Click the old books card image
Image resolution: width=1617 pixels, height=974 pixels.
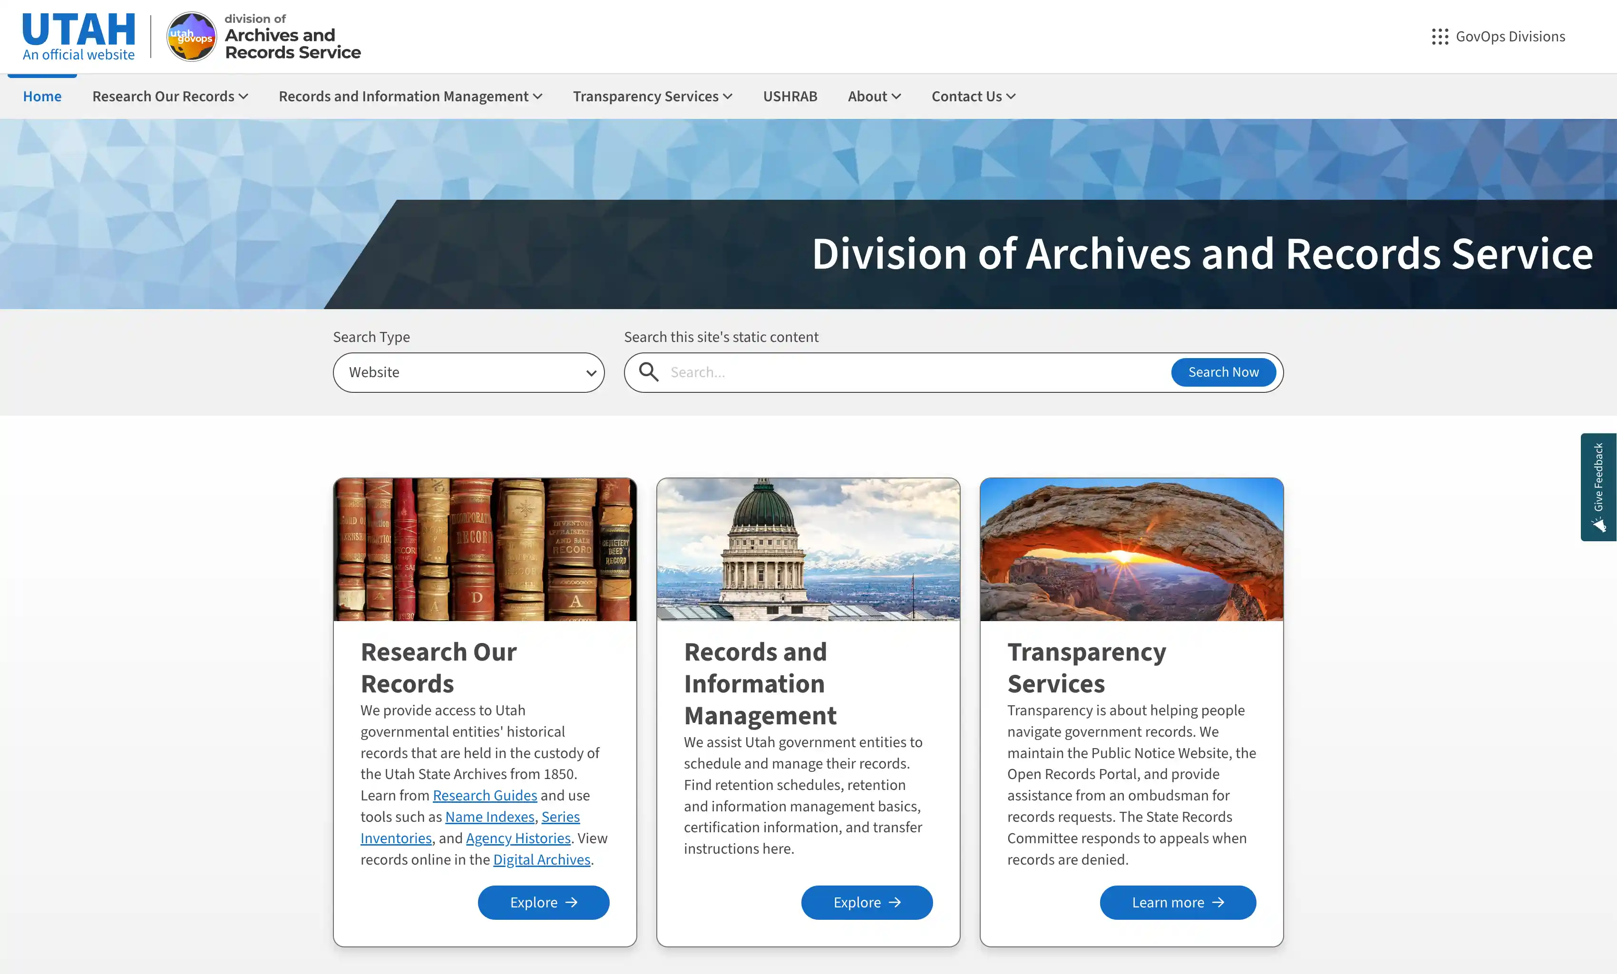[484, 549]
